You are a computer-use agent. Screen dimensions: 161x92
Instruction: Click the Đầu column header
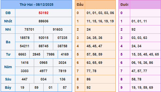(80, 5)
